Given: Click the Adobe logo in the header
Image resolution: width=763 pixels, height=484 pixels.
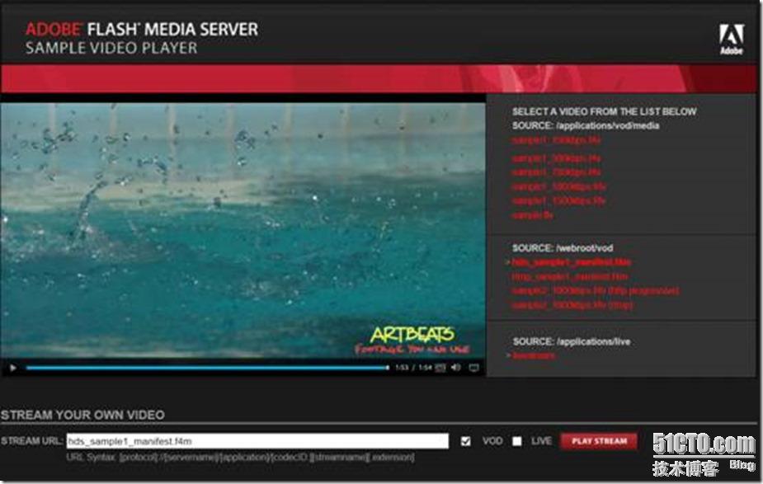Looking at the screenshot, I should point(732,39).
